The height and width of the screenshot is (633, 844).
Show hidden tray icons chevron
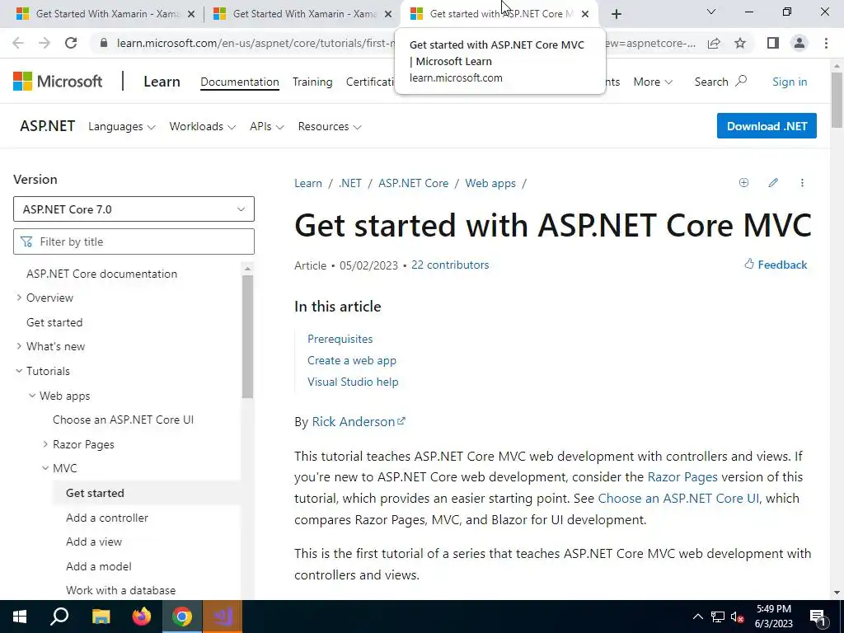point(697,617)
